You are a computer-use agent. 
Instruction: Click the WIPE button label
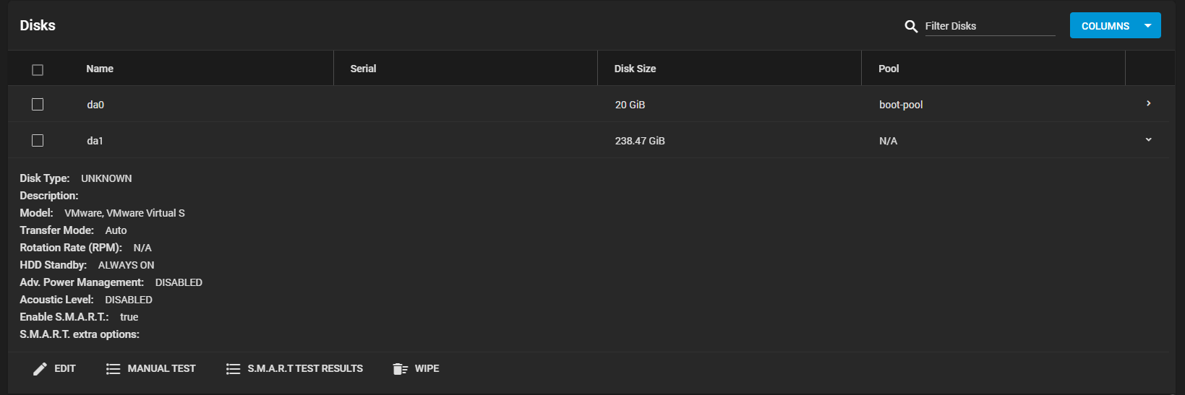tap(427, 369)
